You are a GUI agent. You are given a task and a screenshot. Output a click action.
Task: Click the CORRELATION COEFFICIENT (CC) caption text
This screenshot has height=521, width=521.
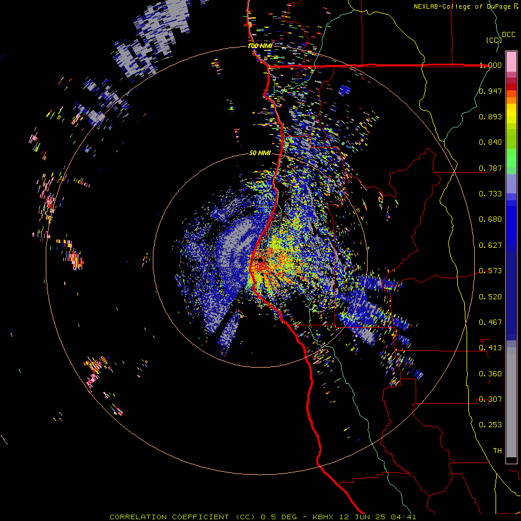pos(182,517)
